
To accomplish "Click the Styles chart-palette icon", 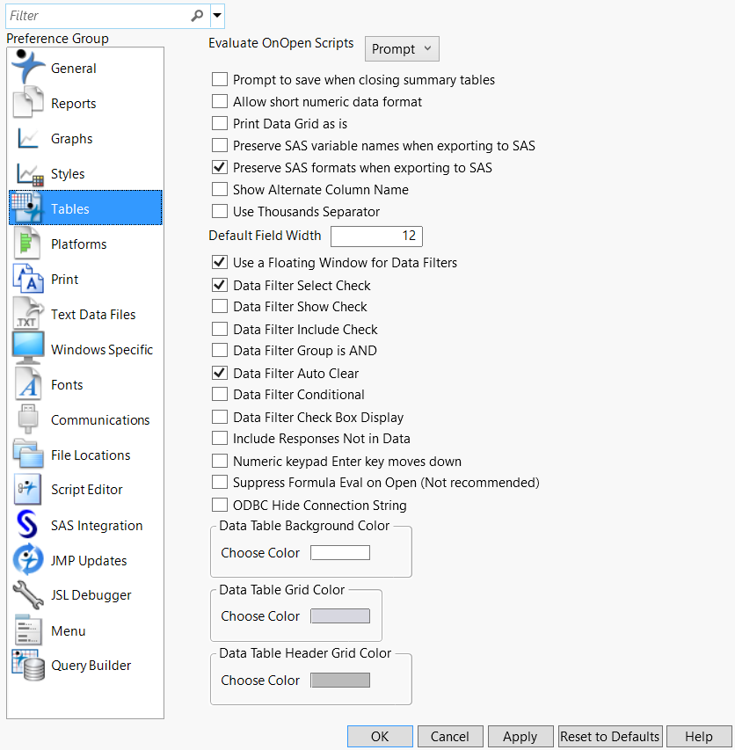I will coord(30,175).
